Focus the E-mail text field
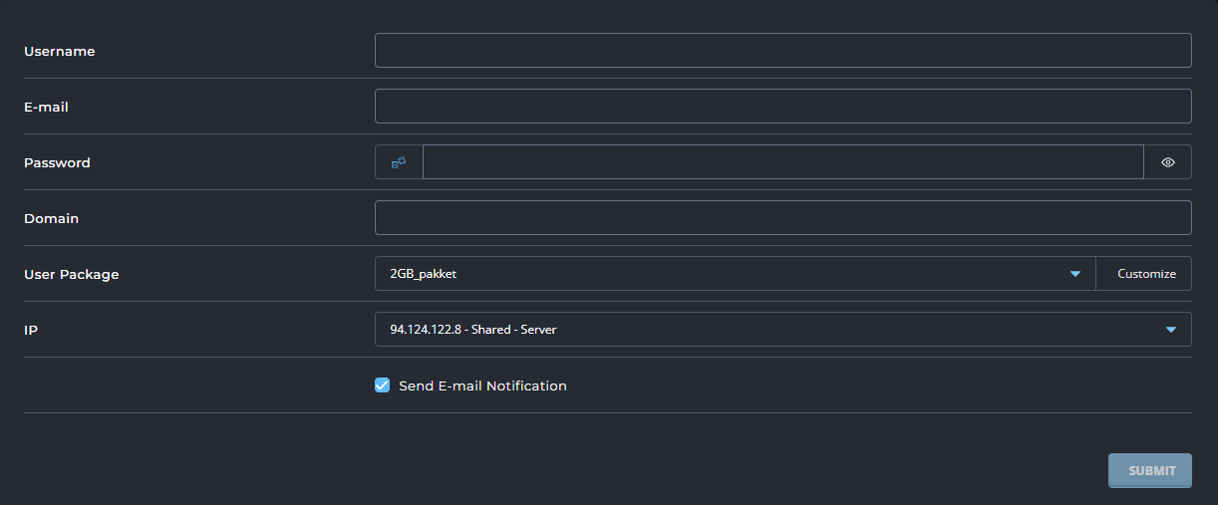Image resolution: width=1218 pixels, height=505 pixels. (783, 107)
